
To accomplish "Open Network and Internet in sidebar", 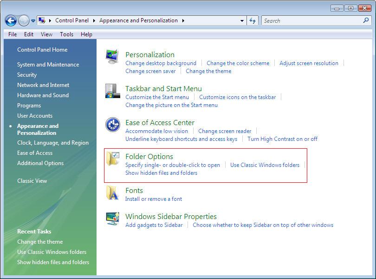I will pyautogui.click(x=43, y=85).
